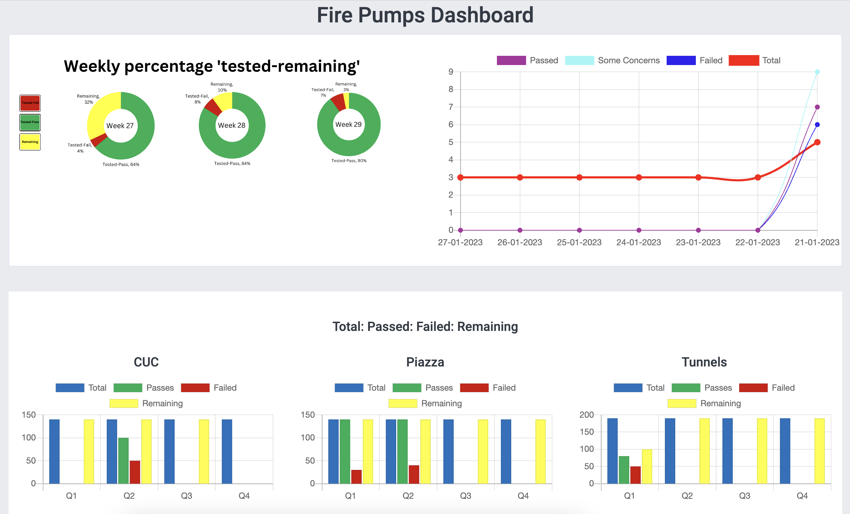Toggle Piazza chart Total legend item
Viewport: 850px width, 514px height.
[349, 388]
